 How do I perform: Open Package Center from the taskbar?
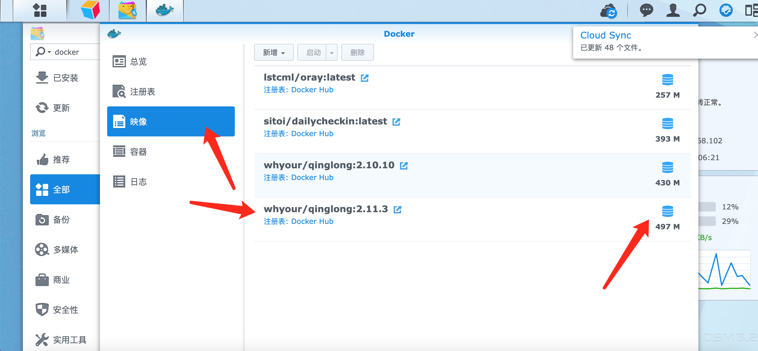point(128,10)
